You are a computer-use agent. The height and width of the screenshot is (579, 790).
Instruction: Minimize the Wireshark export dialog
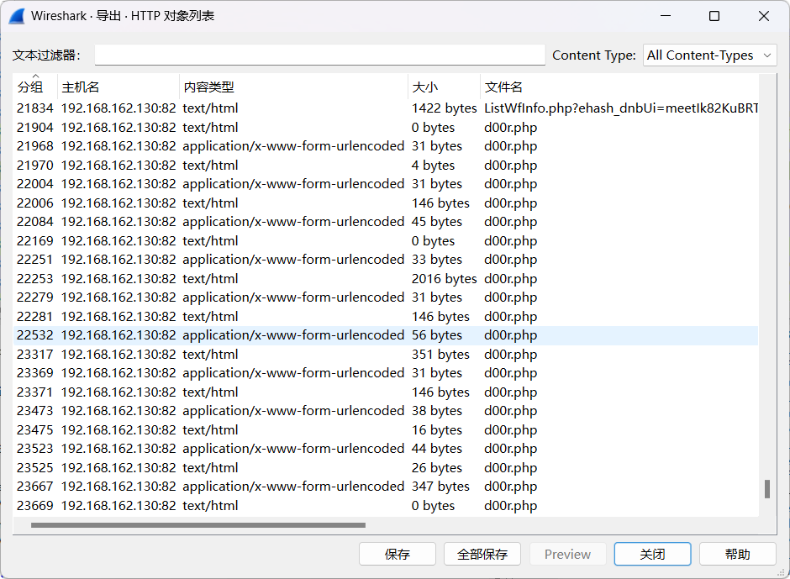point(666,16)
